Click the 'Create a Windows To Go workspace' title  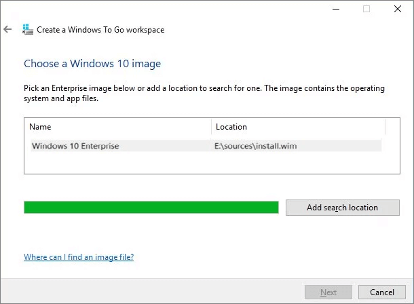[100, 30]
